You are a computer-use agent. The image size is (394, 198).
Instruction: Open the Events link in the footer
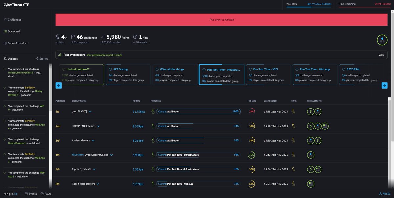pos(31,194)
